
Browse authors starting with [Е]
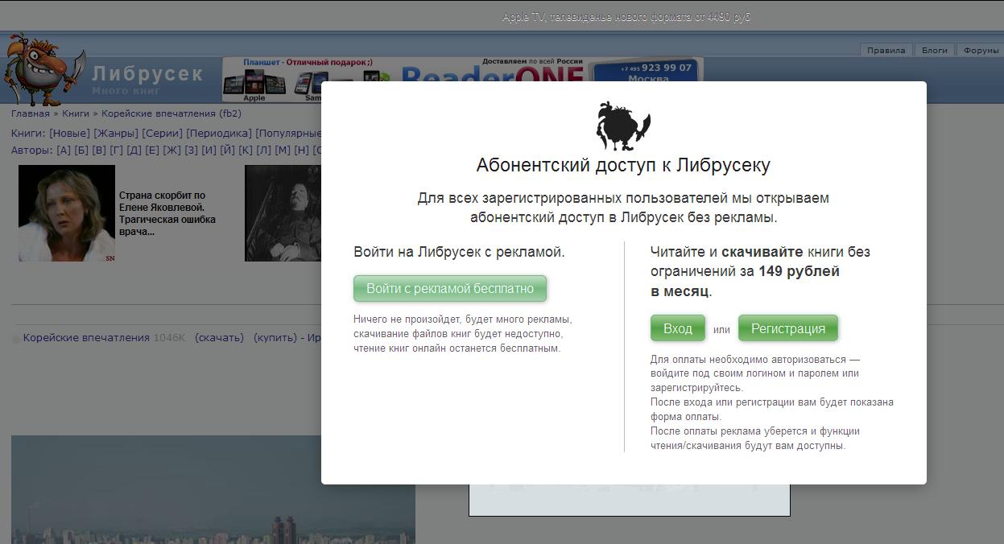coord(152,150)
